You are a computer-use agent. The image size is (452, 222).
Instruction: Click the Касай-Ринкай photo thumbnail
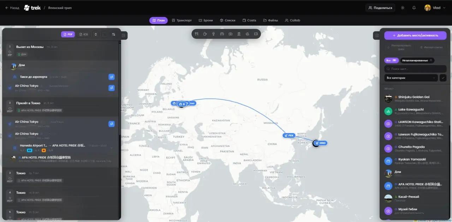388,198
